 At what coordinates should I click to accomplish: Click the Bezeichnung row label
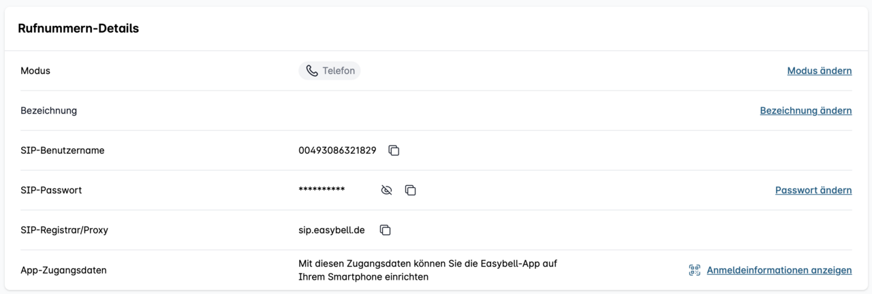pos(48,110)
